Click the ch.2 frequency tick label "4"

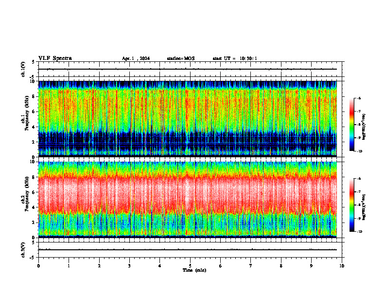click(34, 207)
